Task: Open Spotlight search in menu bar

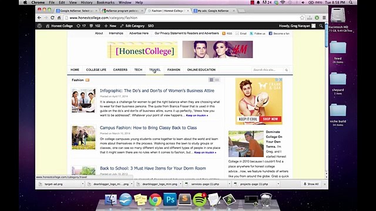Action: pos(351,2)
